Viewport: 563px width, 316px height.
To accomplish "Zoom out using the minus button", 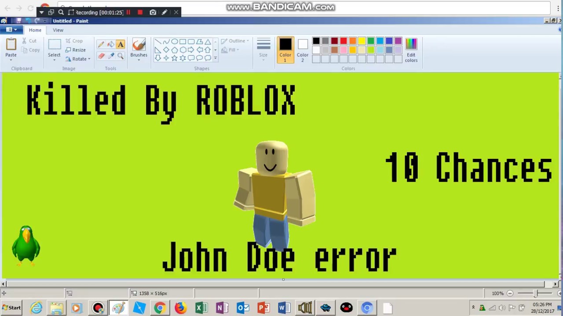I will click(510, 293).
